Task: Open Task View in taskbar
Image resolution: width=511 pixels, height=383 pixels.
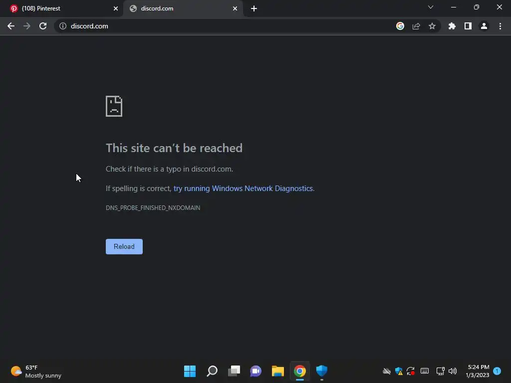Action: point(234,371)
